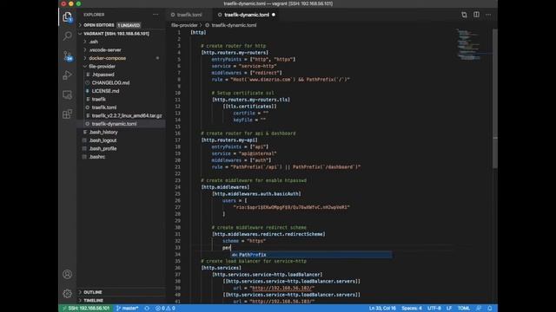Open the Search view in activity bar
The image size is (556, 312).
tap(68, 36)
